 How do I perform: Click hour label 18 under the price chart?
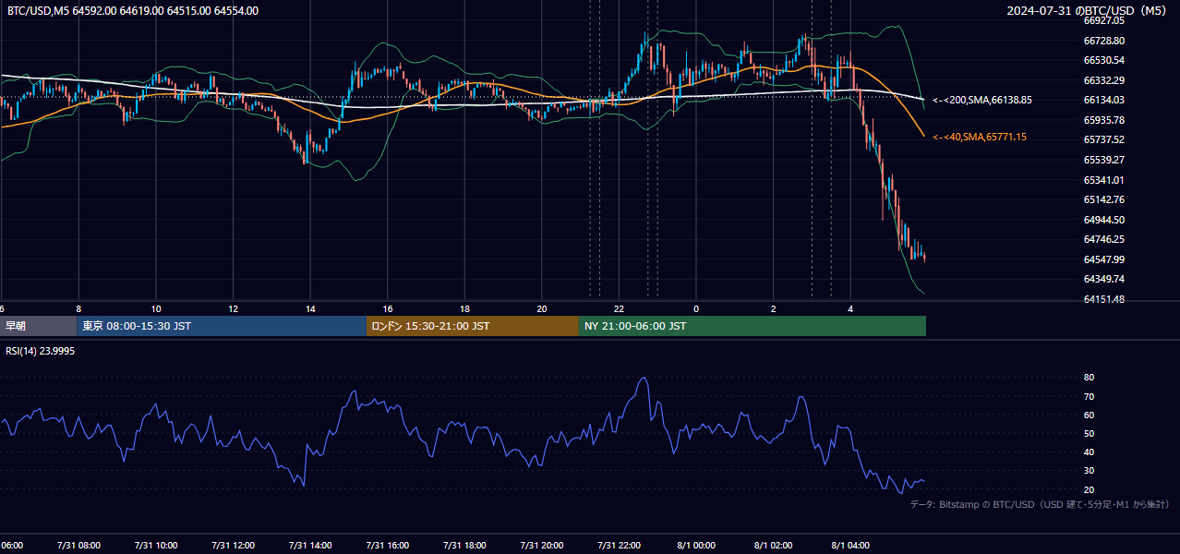click(x=465, y=308)
